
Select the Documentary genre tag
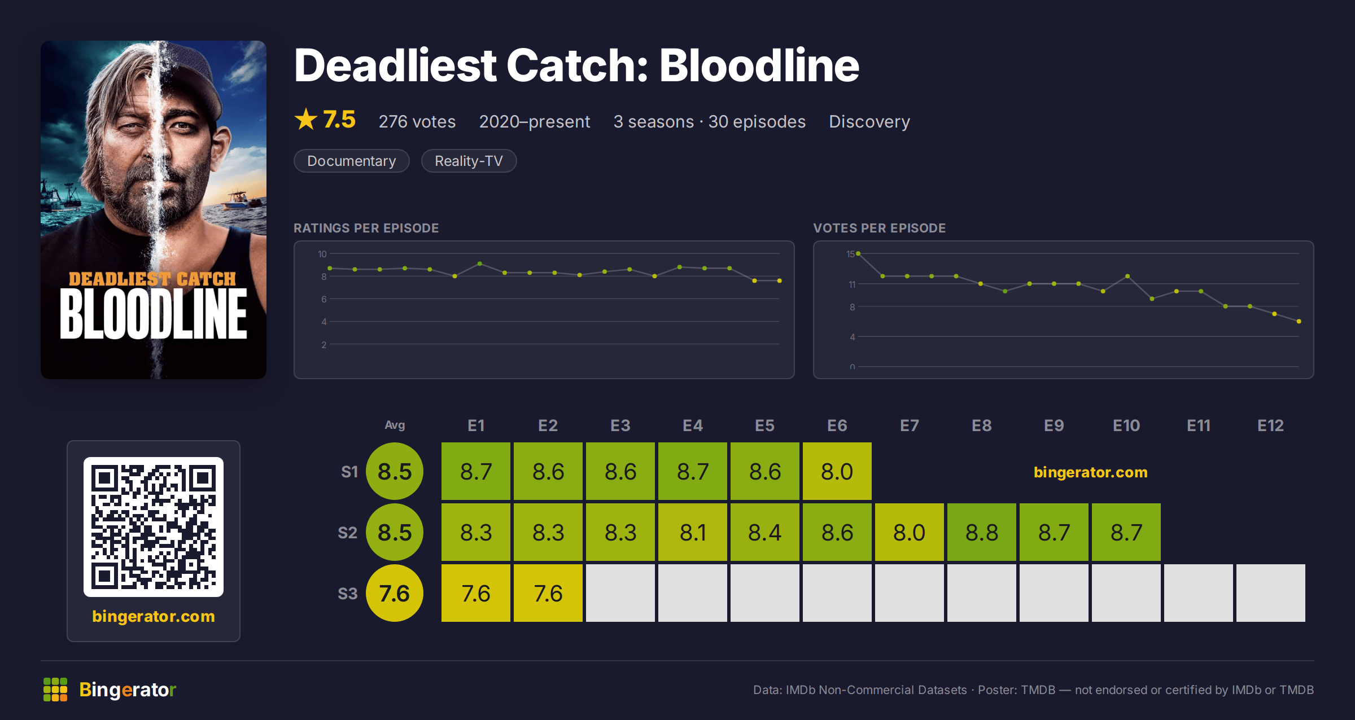click(x=351, y=161)
